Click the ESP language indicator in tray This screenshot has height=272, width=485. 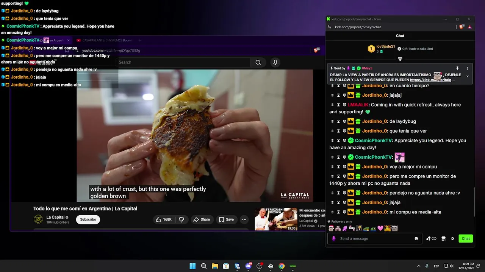click(x=436, y=266)
